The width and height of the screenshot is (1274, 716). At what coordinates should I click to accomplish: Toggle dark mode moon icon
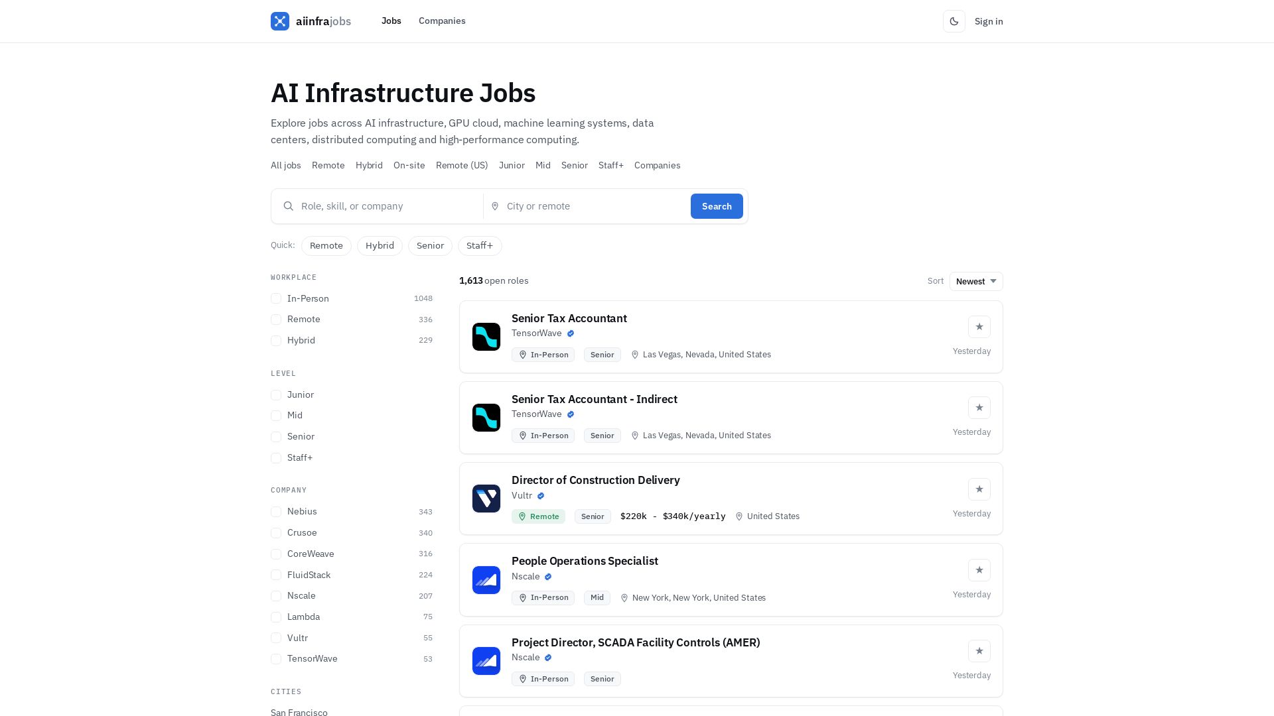(954, 21)
